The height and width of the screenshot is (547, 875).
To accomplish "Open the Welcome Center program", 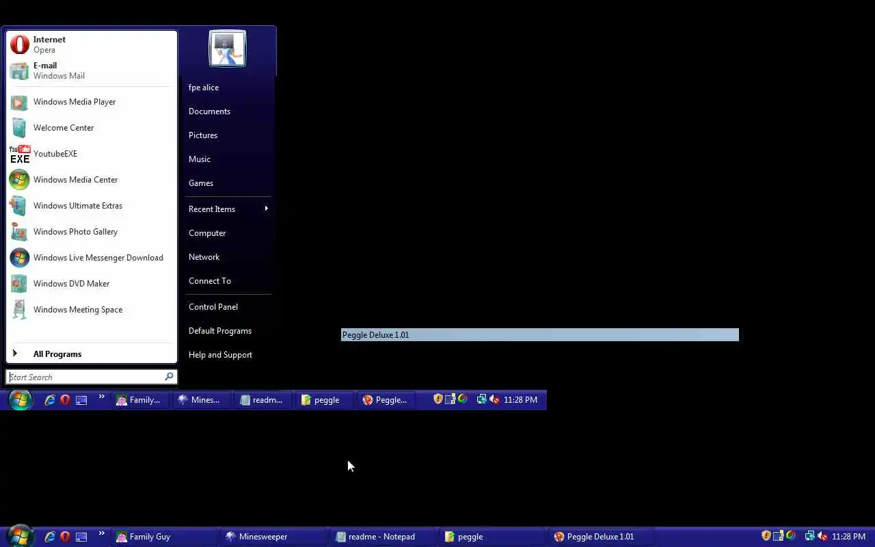I will [x=92, y=128].
